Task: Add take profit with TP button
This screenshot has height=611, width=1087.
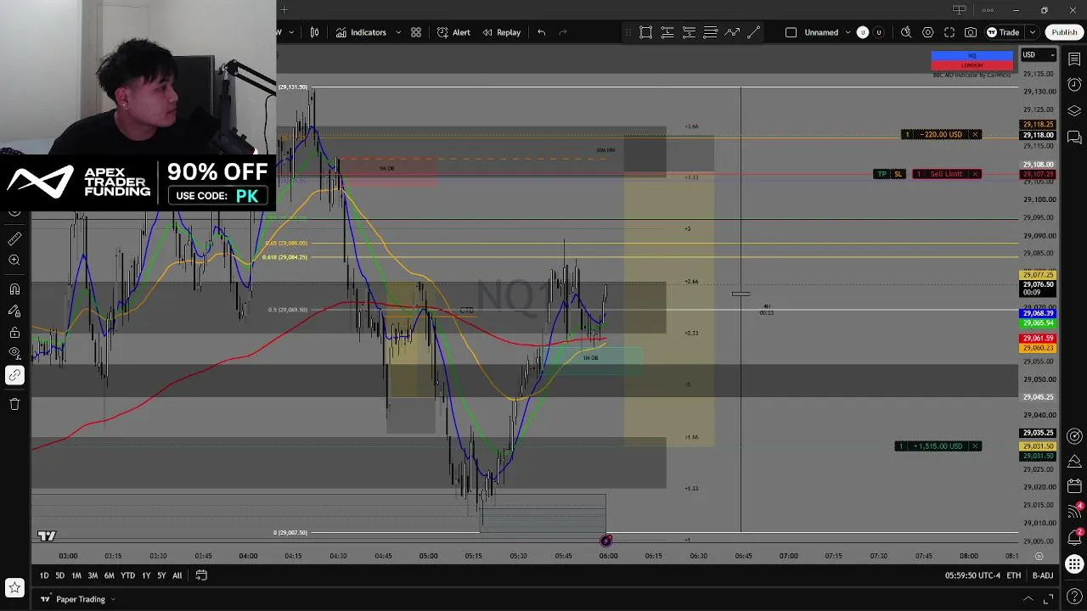Action: (881, 174)
